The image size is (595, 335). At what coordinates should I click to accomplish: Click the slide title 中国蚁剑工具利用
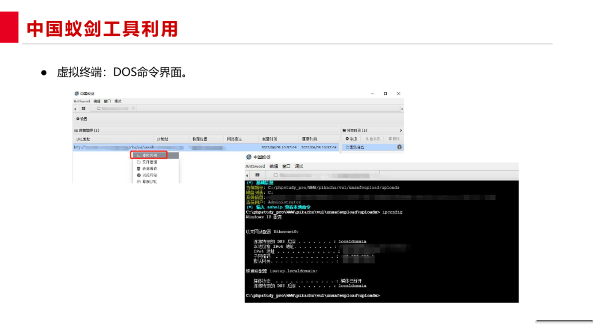[x=102, y=29]
